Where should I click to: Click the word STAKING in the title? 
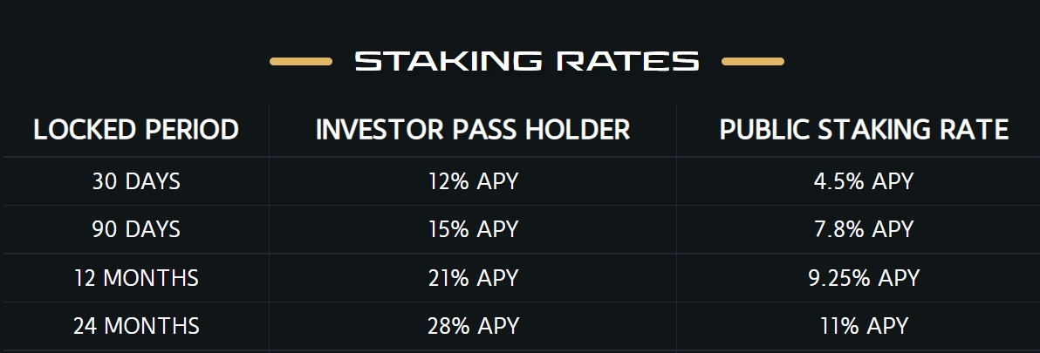[448, 61]
